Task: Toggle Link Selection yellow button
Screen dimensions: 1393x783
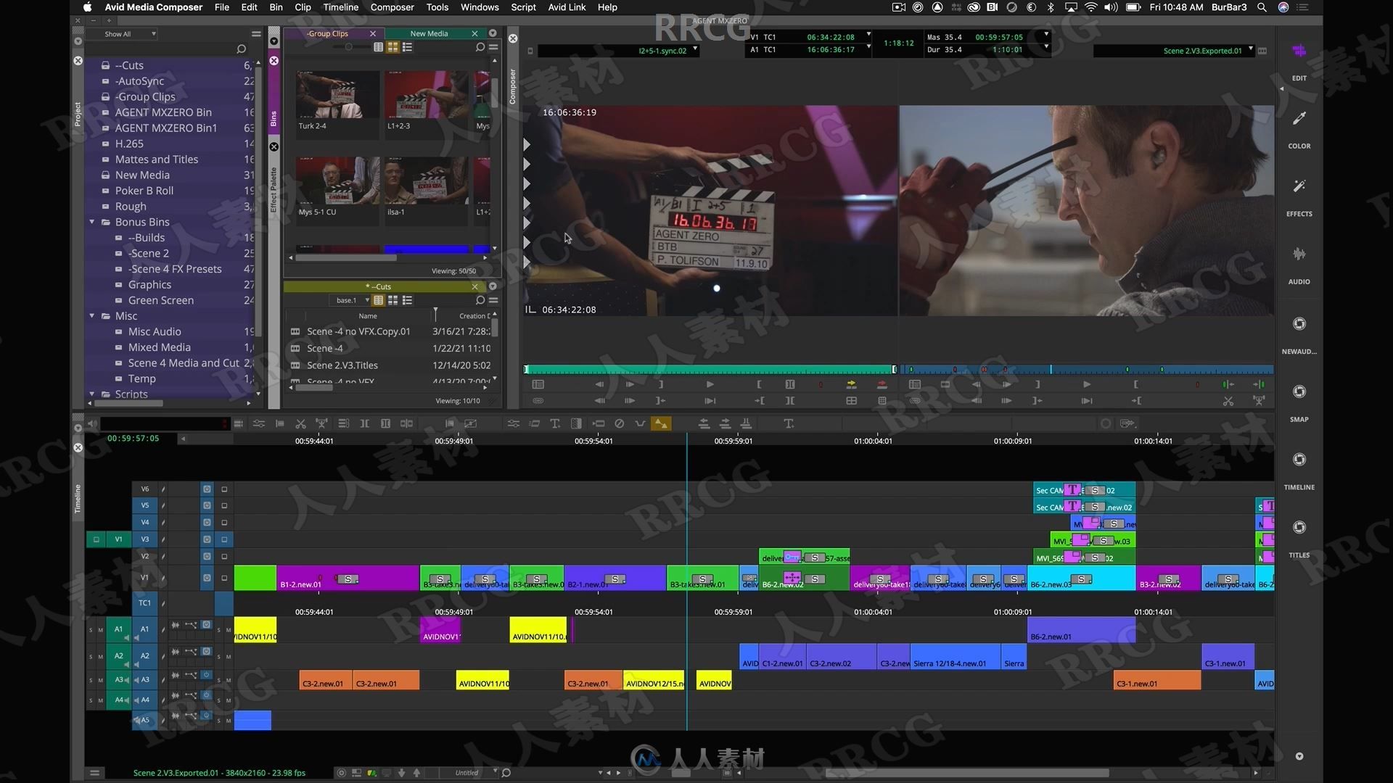Action: (660, 423)
